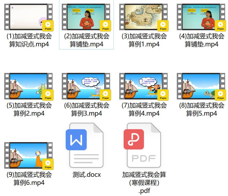This screenshot has width=228, height=196.
Task: Select the 测试.docx Word document icon
Action: tap(86, 145)
